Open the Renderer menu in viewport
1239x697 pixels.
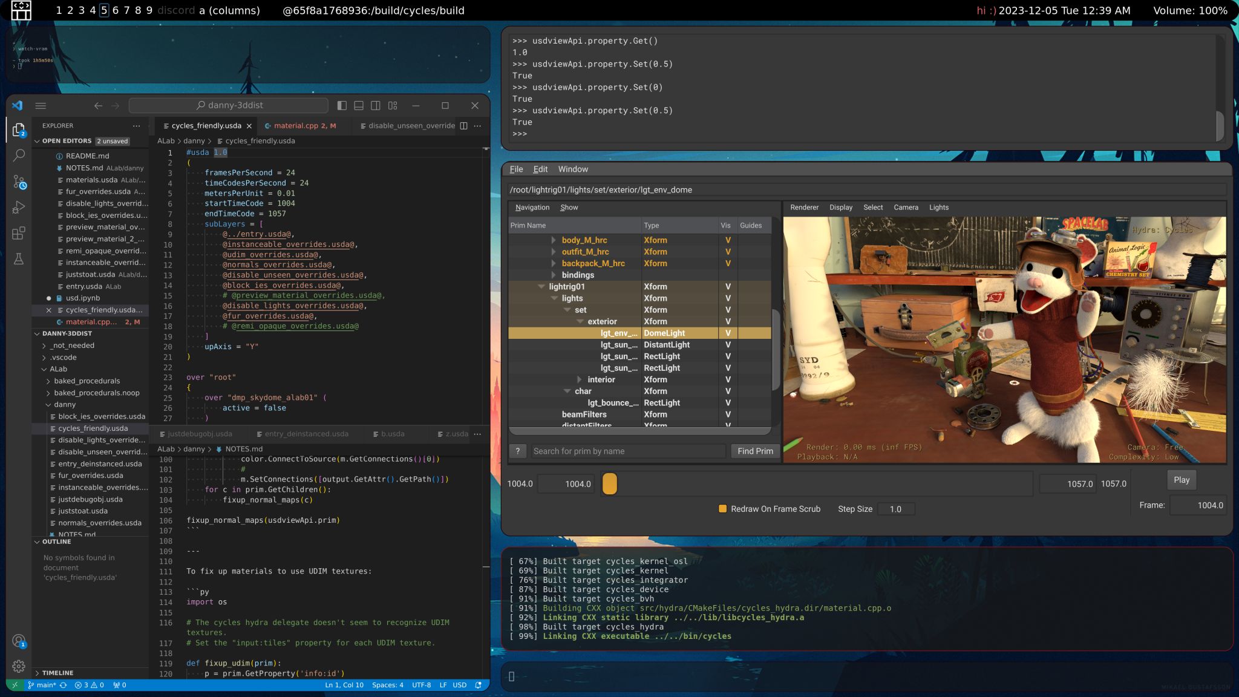pos(804,208)
